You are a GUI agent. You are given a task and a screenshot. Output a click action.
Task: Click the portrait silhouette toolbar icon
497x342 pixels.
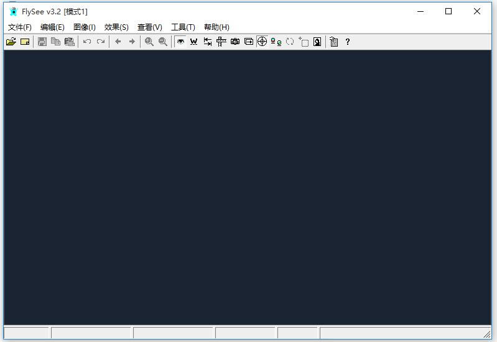click(317, 42)
